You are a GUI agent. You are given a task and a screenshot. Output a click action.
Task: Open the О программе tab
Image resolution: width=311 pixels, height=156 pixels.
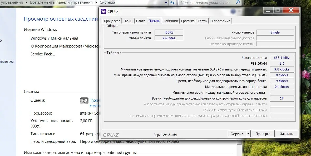coord(220,21)
